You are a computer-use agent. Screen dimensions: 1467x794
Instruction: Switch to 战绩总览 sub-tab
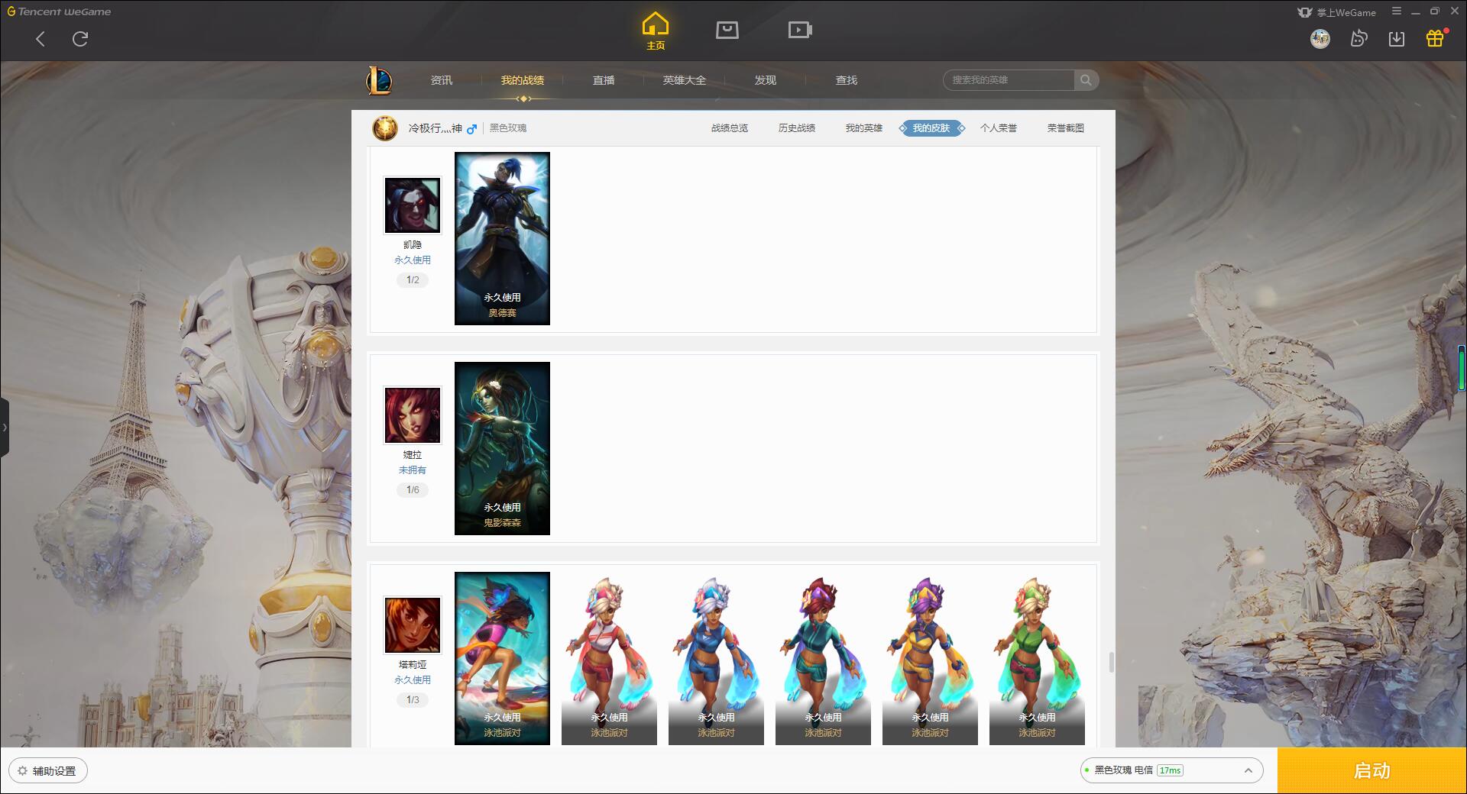[730, 128]
